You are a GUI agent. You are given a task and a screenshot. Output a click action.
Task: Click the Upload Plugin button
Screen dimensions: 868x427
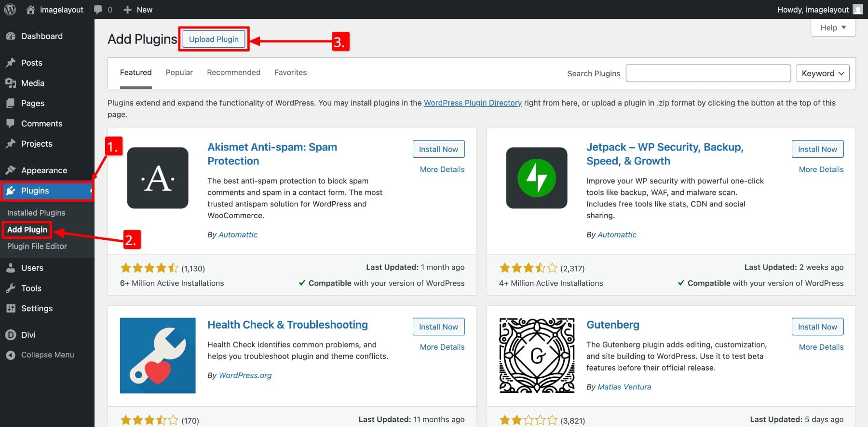(214, 39)
